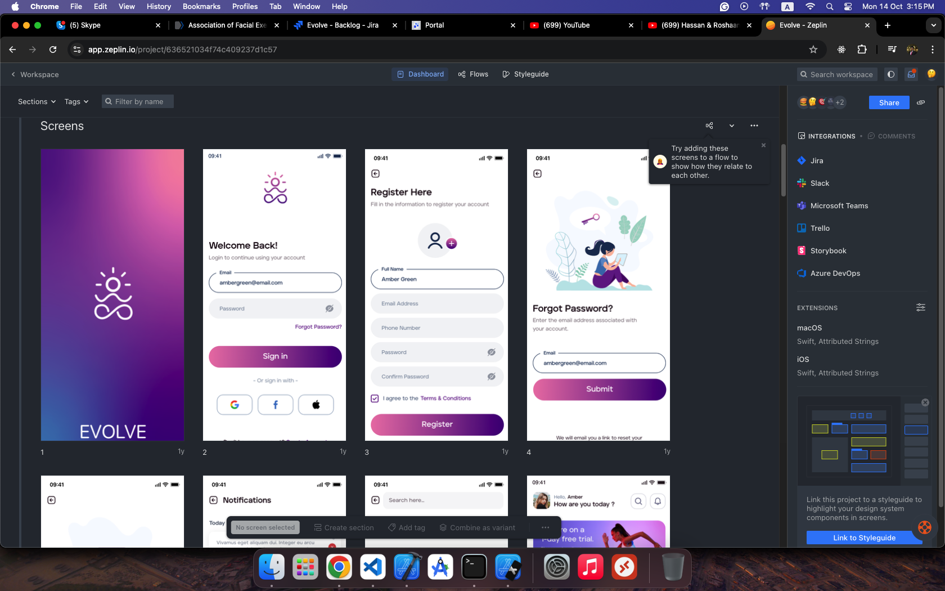Switch to the Flows tab

click(473, 74)
